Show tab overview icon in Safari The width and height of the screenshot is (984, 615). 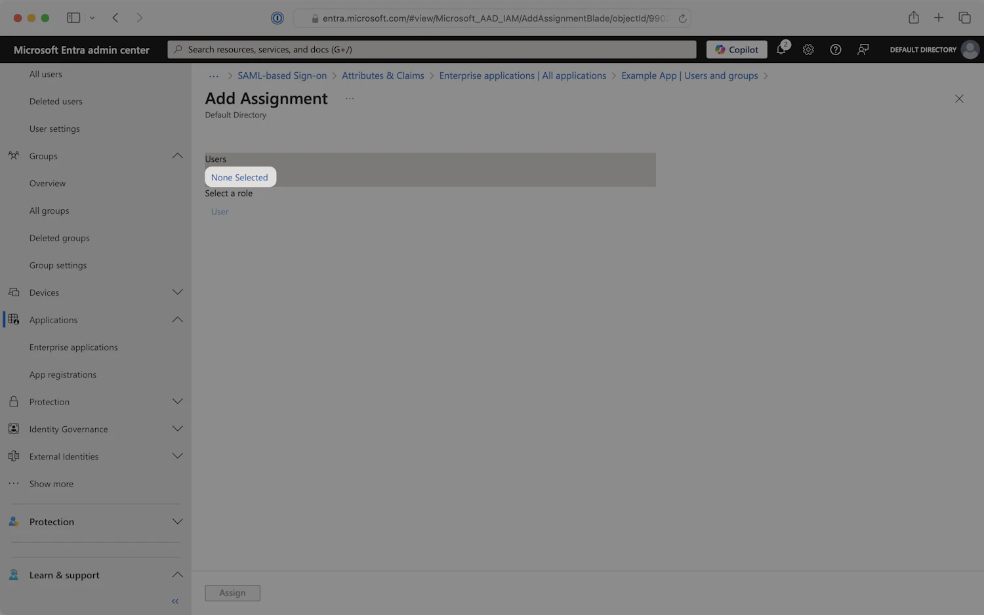click(964, 18)
